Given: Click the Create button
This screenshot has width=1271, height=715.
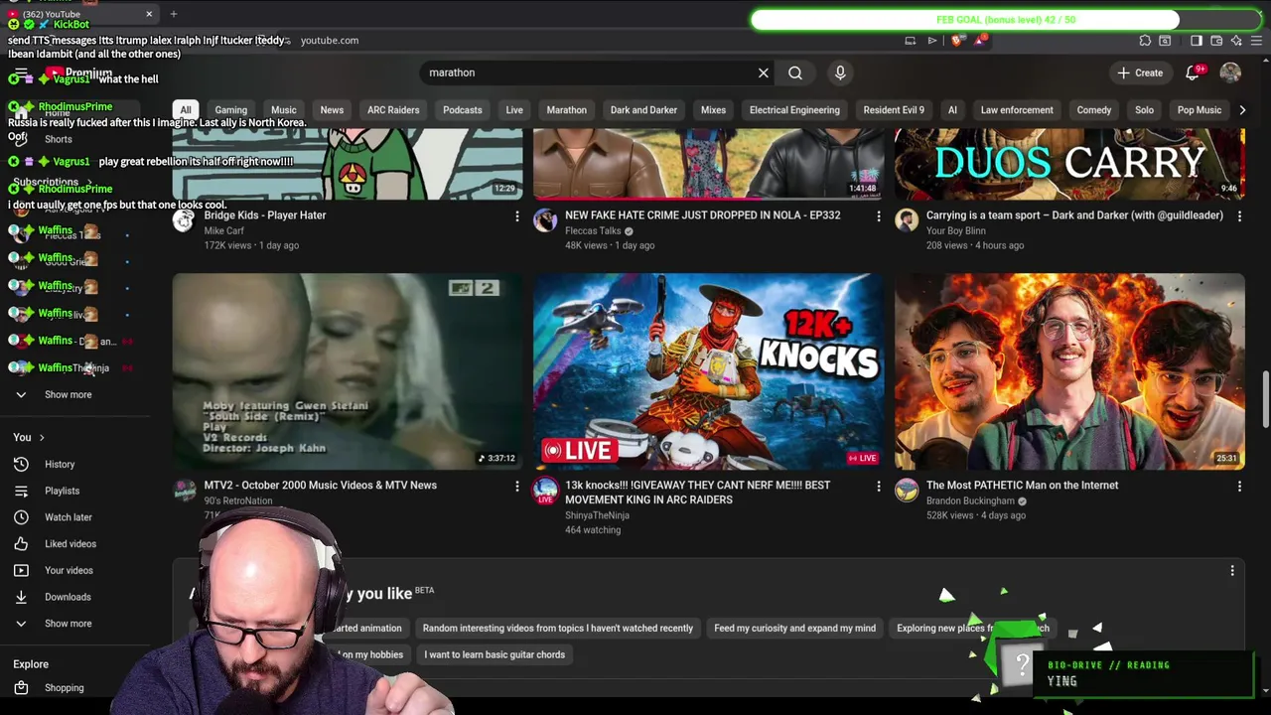Looking at the screenshot, I should (1139, 72).
